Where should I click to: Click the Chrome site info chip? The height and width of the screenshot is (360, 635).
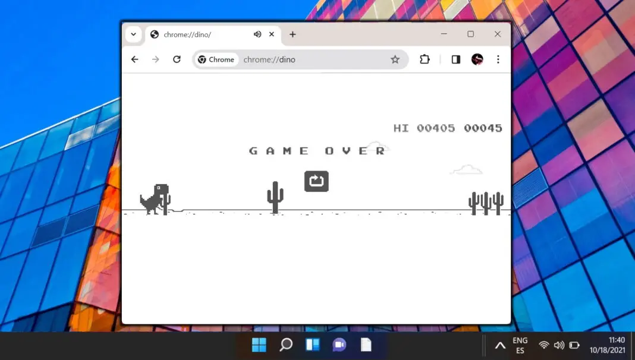(216, 59)
